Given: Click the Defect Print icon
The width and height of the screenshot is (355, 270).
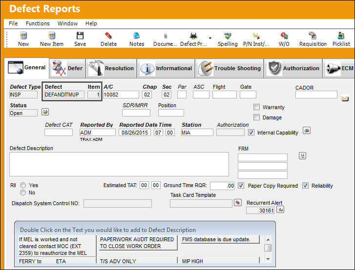Looking at the screenshot, I should point(193,36).
